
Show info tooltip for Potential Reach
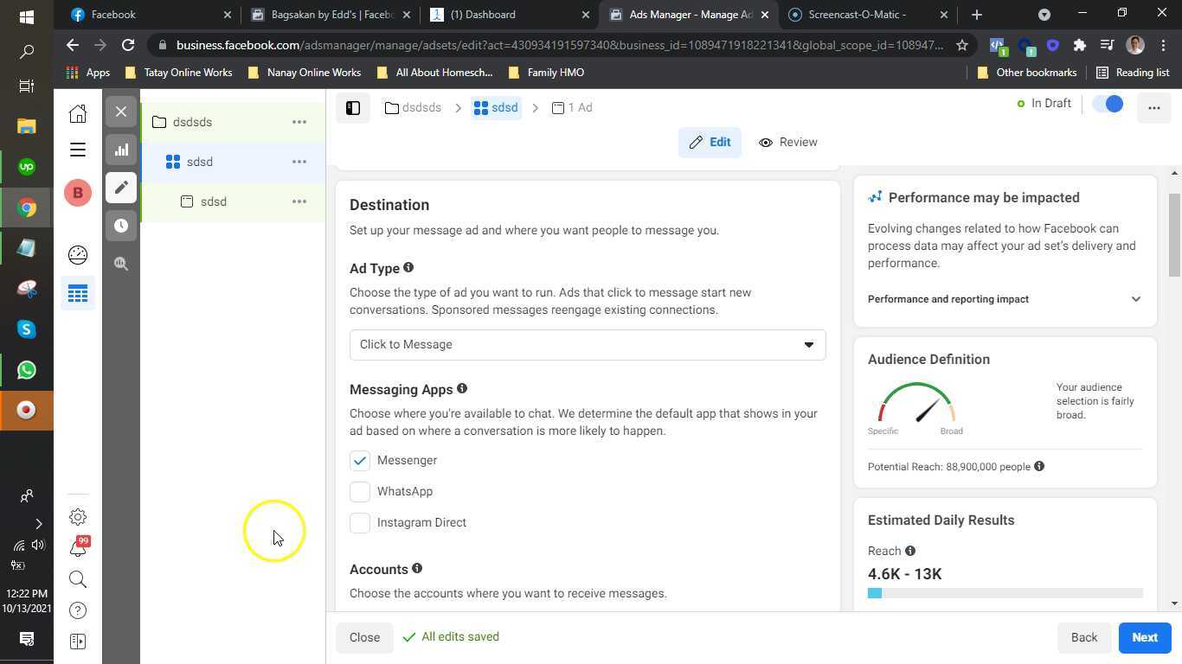1039,467
